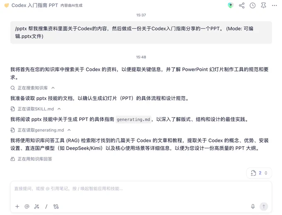
Task: Click the title Codex 入门指南 PPT
Action: [35, 5]
